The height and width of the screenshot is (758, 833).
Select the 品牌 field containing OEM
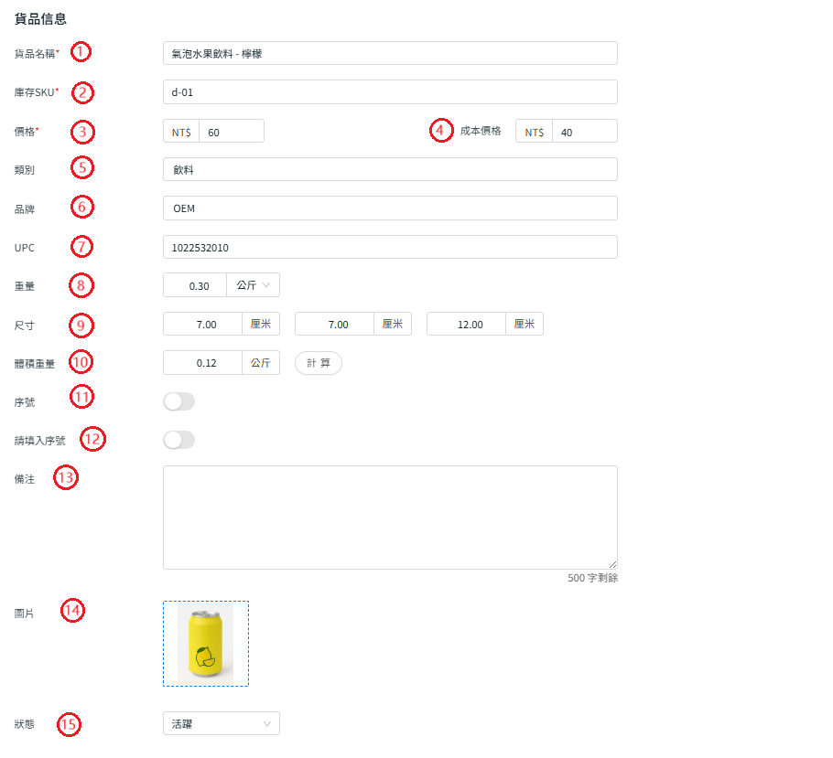pos(390,208)
